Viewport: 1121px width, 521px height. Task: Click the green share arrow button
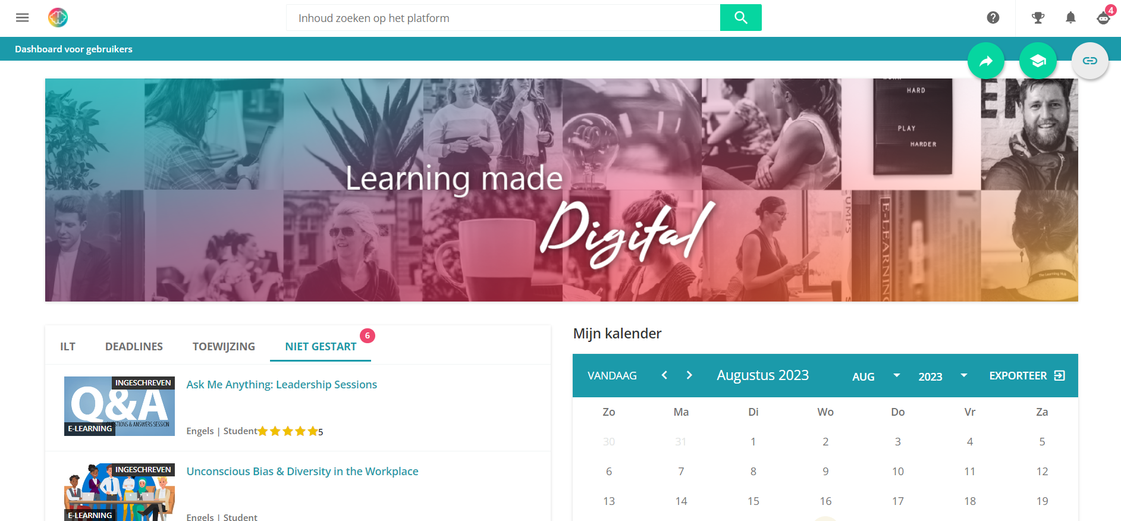coord(986,61)
